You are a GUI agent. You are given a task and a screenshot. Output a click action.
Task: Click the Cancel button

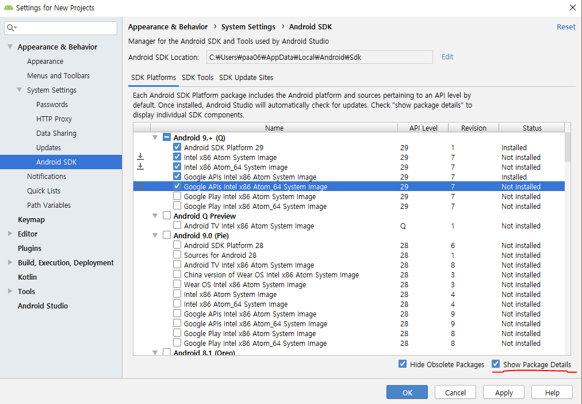[455, 392]
